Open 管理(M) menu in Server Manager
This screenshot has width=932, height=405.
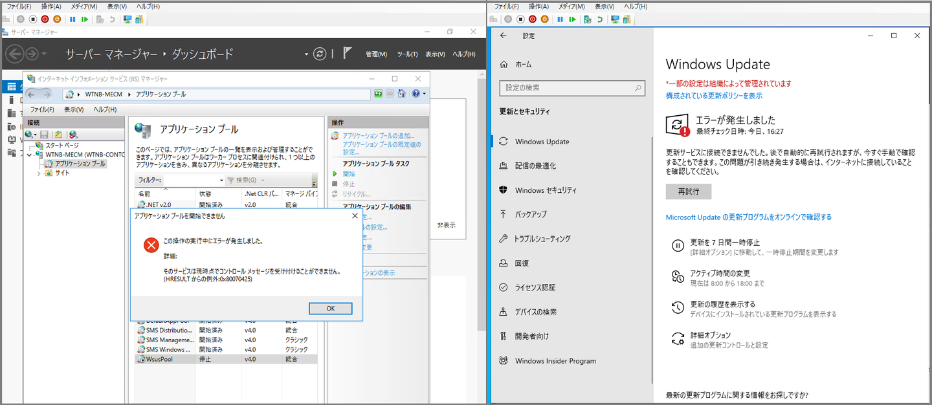pos(376,54)
